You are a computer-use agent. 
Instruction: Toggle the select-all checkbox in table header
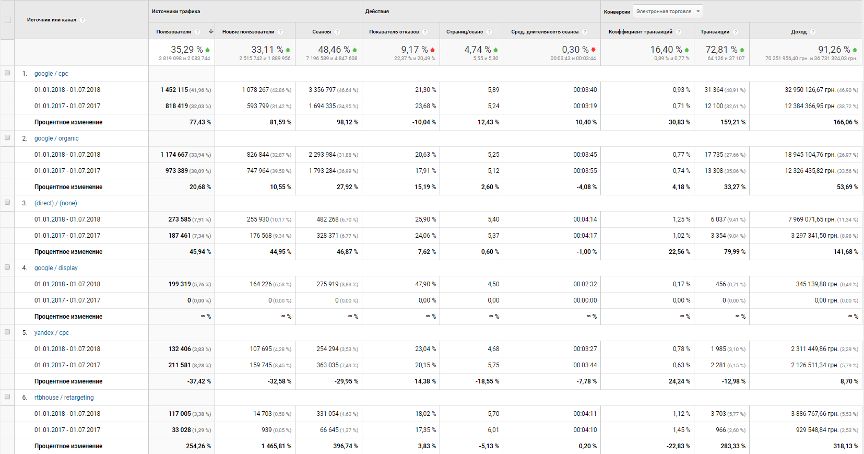pyautogui.click(x=7, y=20)
